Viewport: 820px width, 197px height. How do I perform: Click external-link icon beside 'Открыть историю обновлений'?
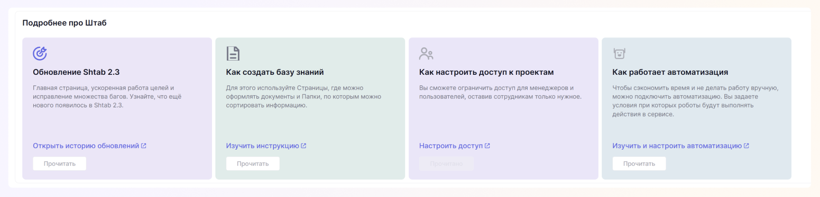point(144,146)
